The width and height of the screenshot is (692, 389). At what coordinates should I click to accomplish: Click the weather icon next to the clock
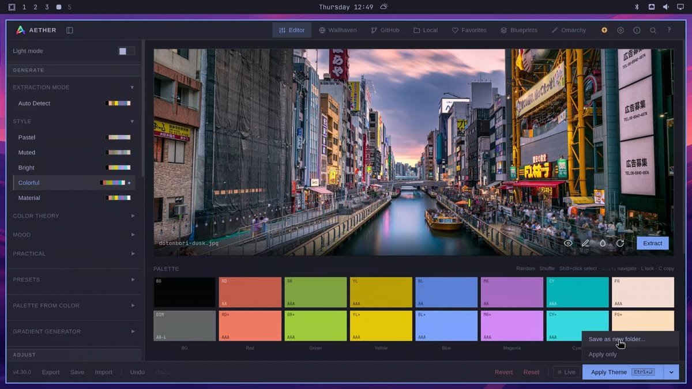point(384,7)
